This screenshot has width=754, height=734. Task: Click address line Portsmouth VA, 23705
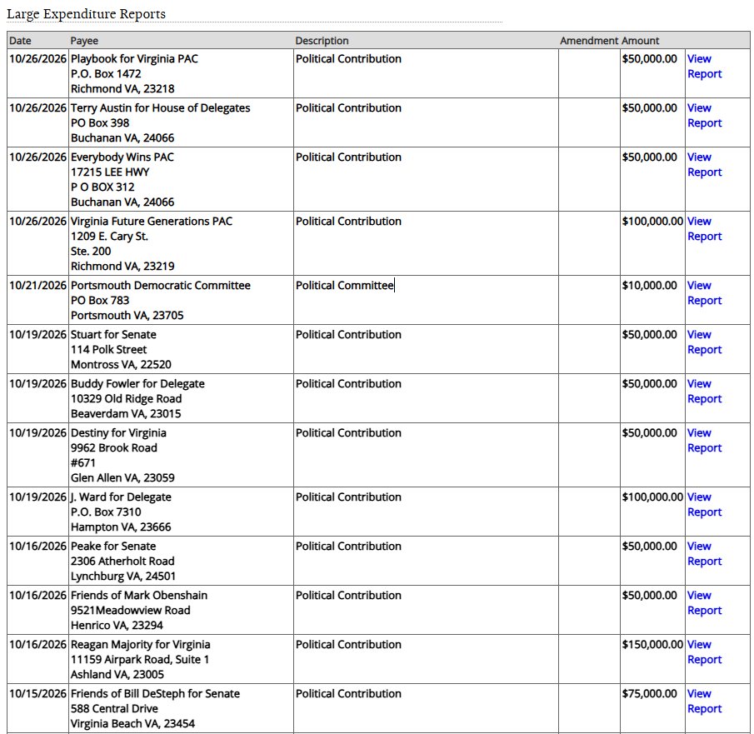(x=127, y=316)
